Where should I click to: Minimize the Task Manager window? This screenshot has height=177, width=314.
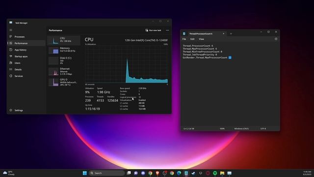pos(153,21)
